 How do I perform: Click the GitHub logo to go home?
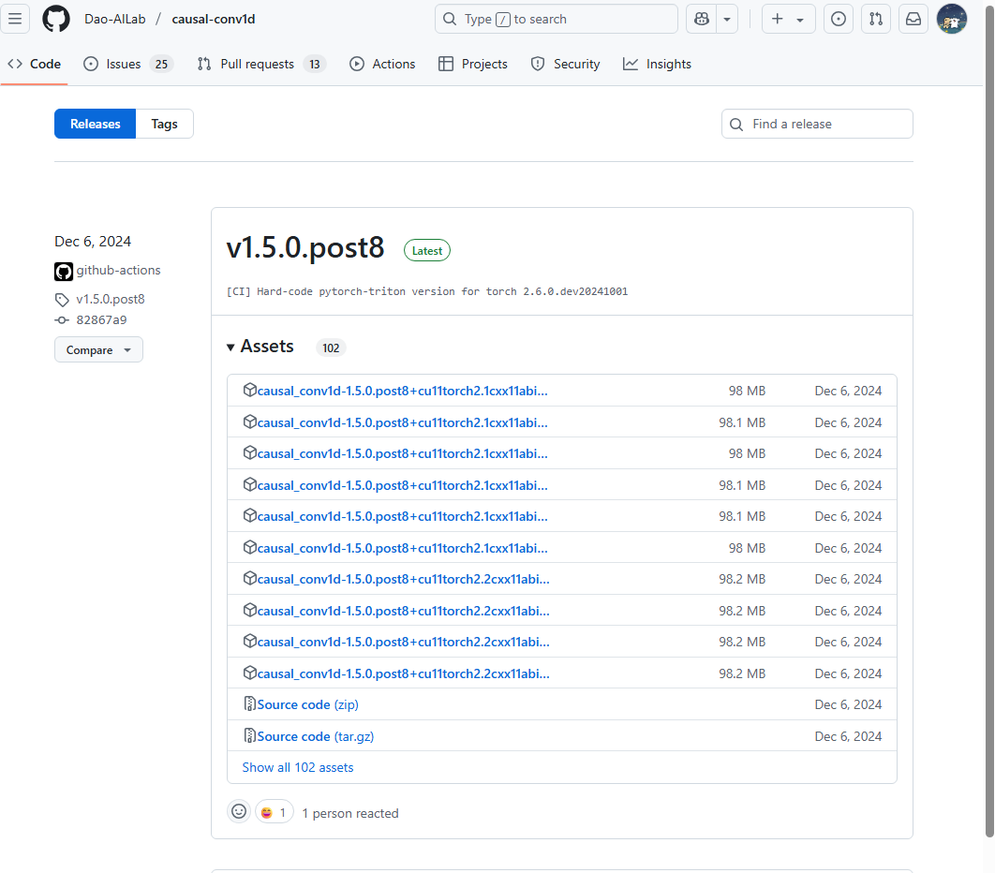point(55,19)
